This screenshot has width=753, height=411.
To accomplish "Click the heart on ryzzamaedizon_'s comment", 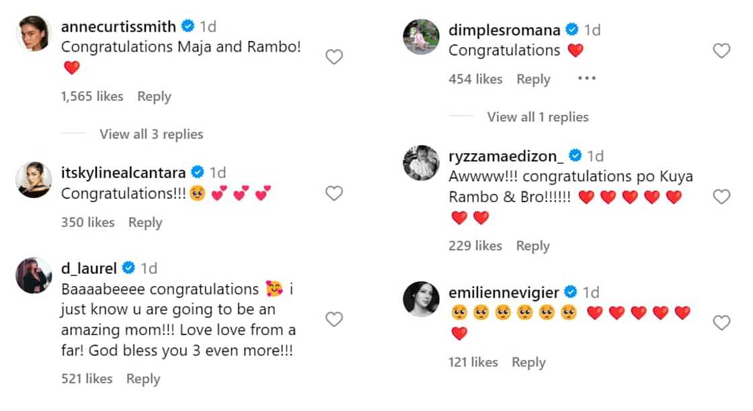I will 721,197.
